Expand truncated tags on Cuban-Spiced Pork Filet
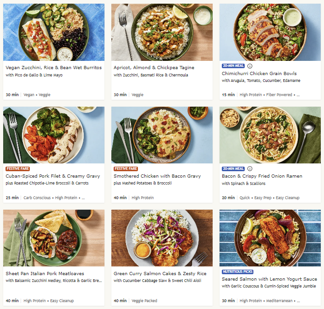This screenshot has height=309, width=324. tap(83, 198)
